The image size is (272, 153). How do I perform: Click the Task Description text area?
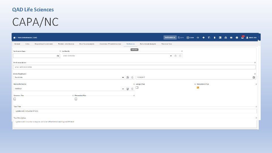point(135,124)
